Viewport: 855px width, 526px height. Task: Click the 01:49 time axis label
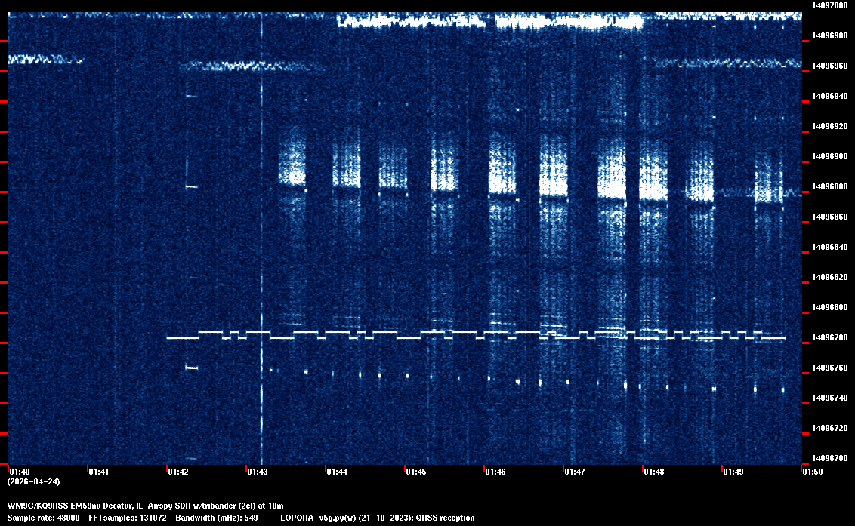point(733,472)
